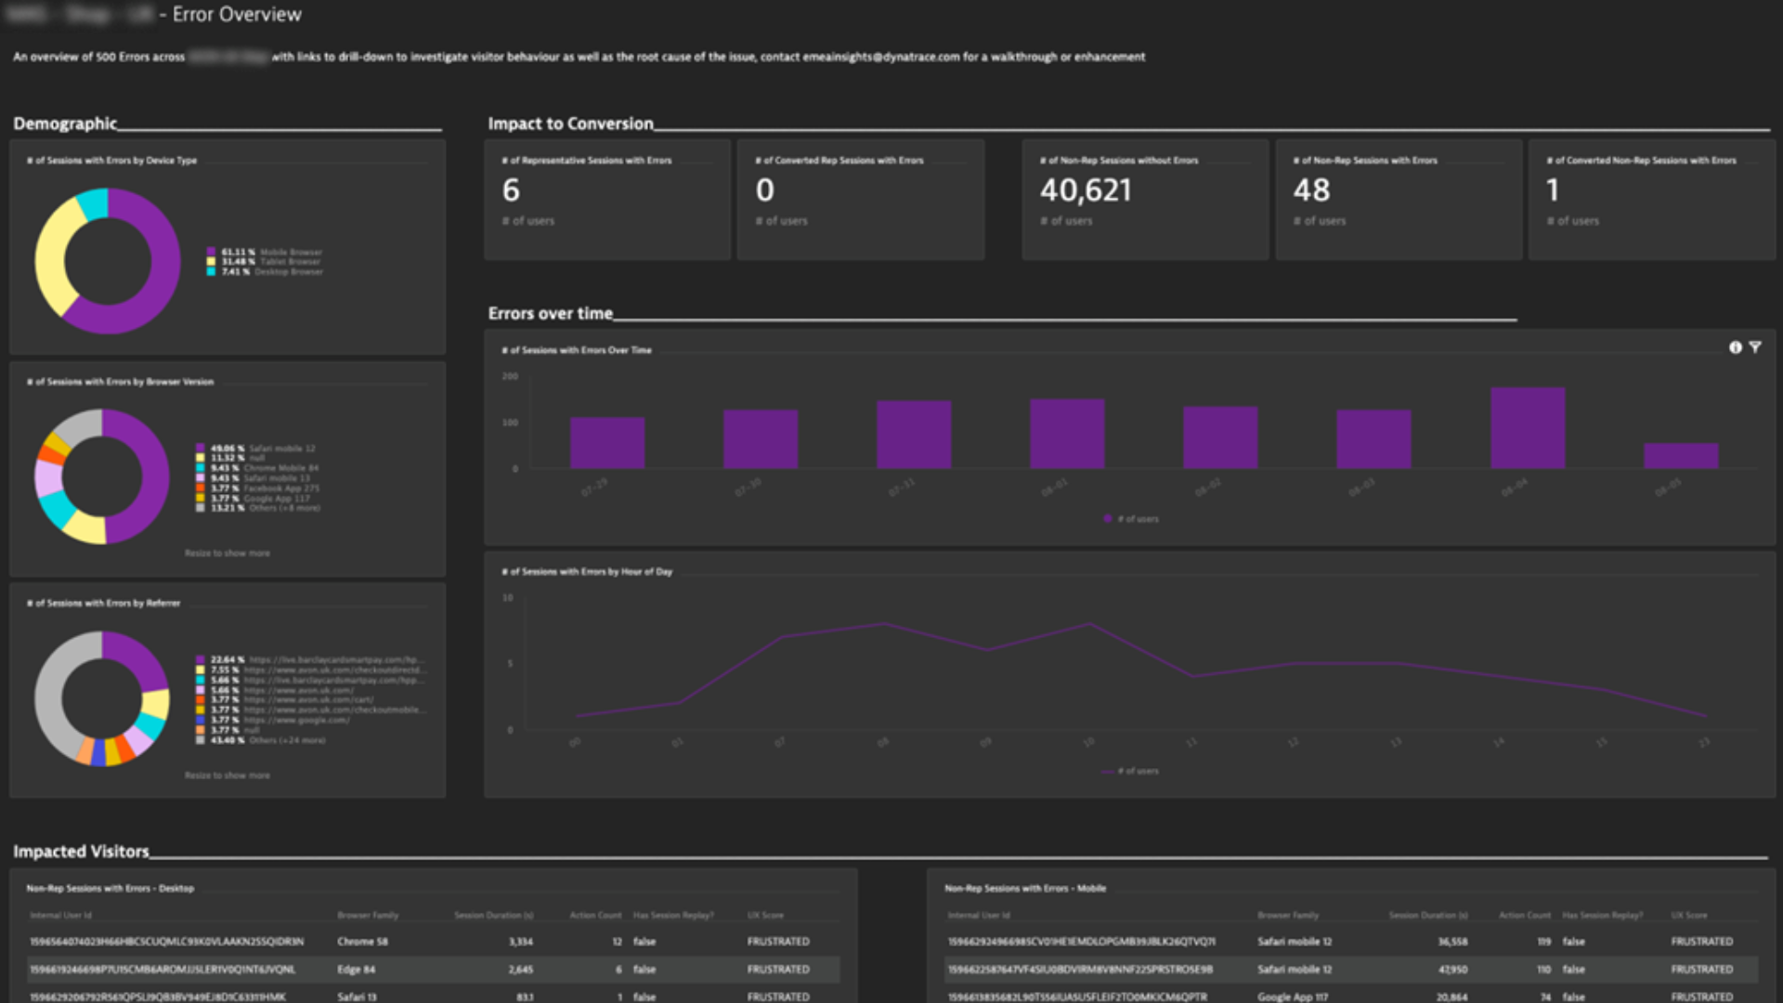Screen dimensions: 1783x1003
Task: Toggle cyan Desktop Browser legend entry
Action: 265,271
